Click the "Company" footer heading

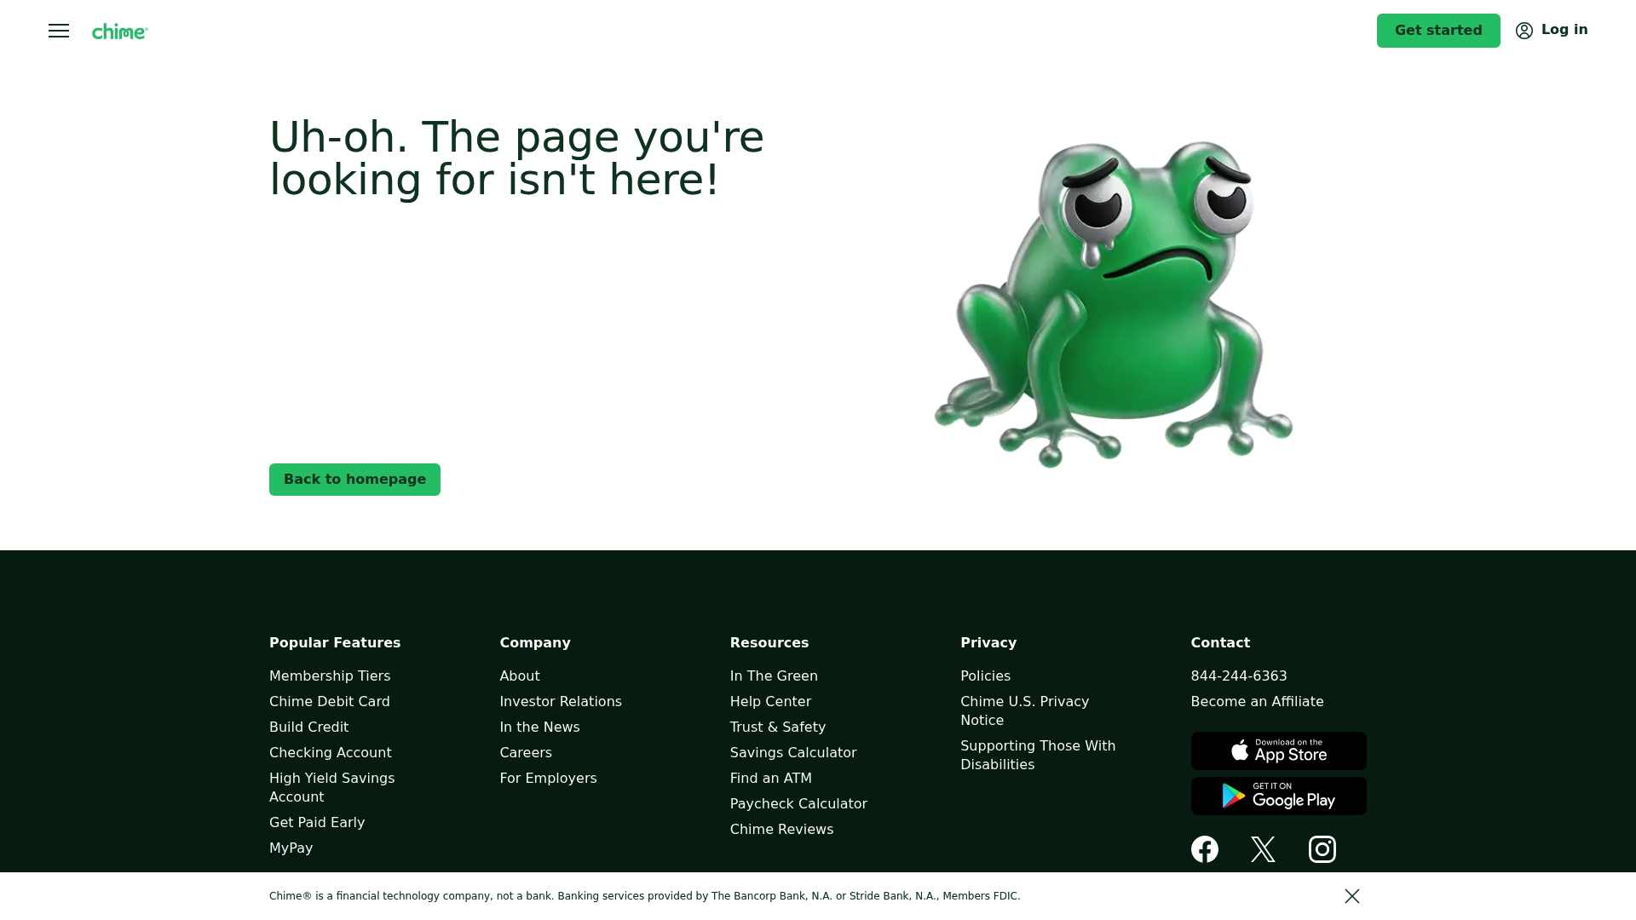[535, 643]
